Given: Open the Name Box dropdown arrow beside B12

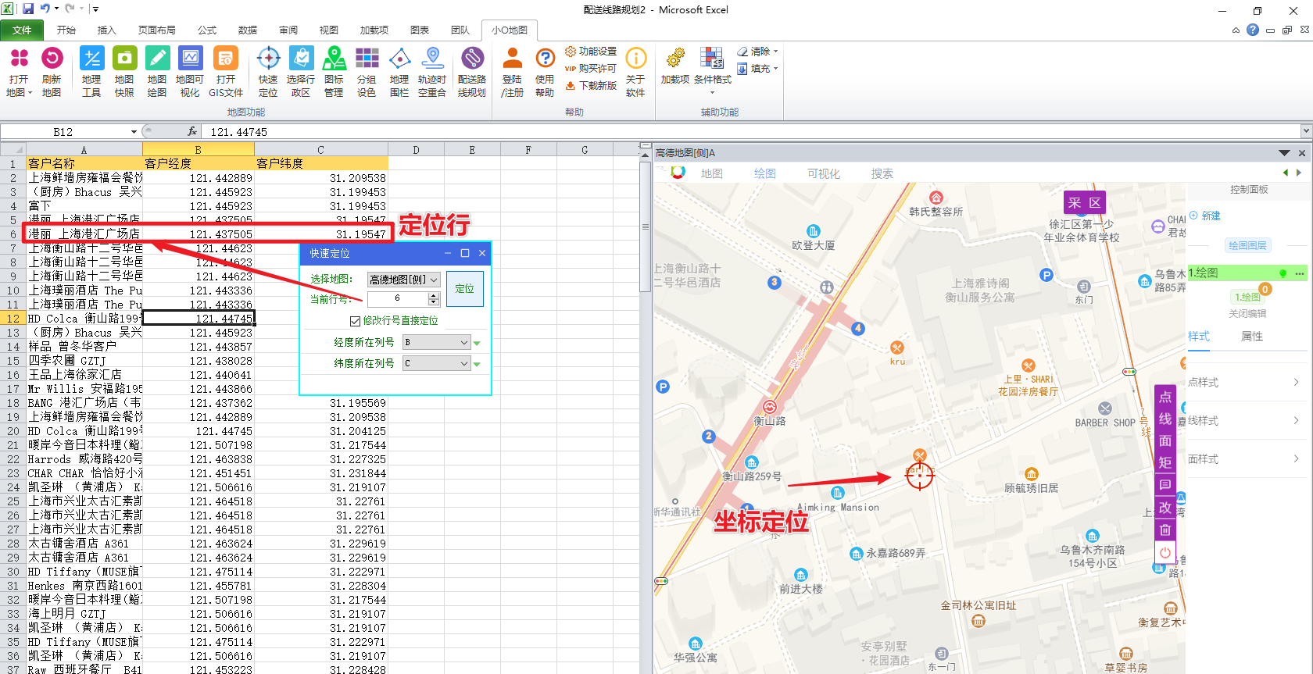Looking at the screenshot, I should point(134,132).
